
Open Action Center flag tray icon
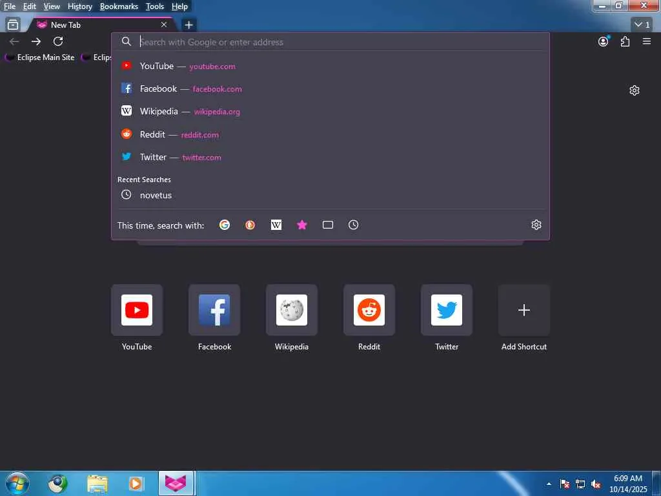point(564,484)
